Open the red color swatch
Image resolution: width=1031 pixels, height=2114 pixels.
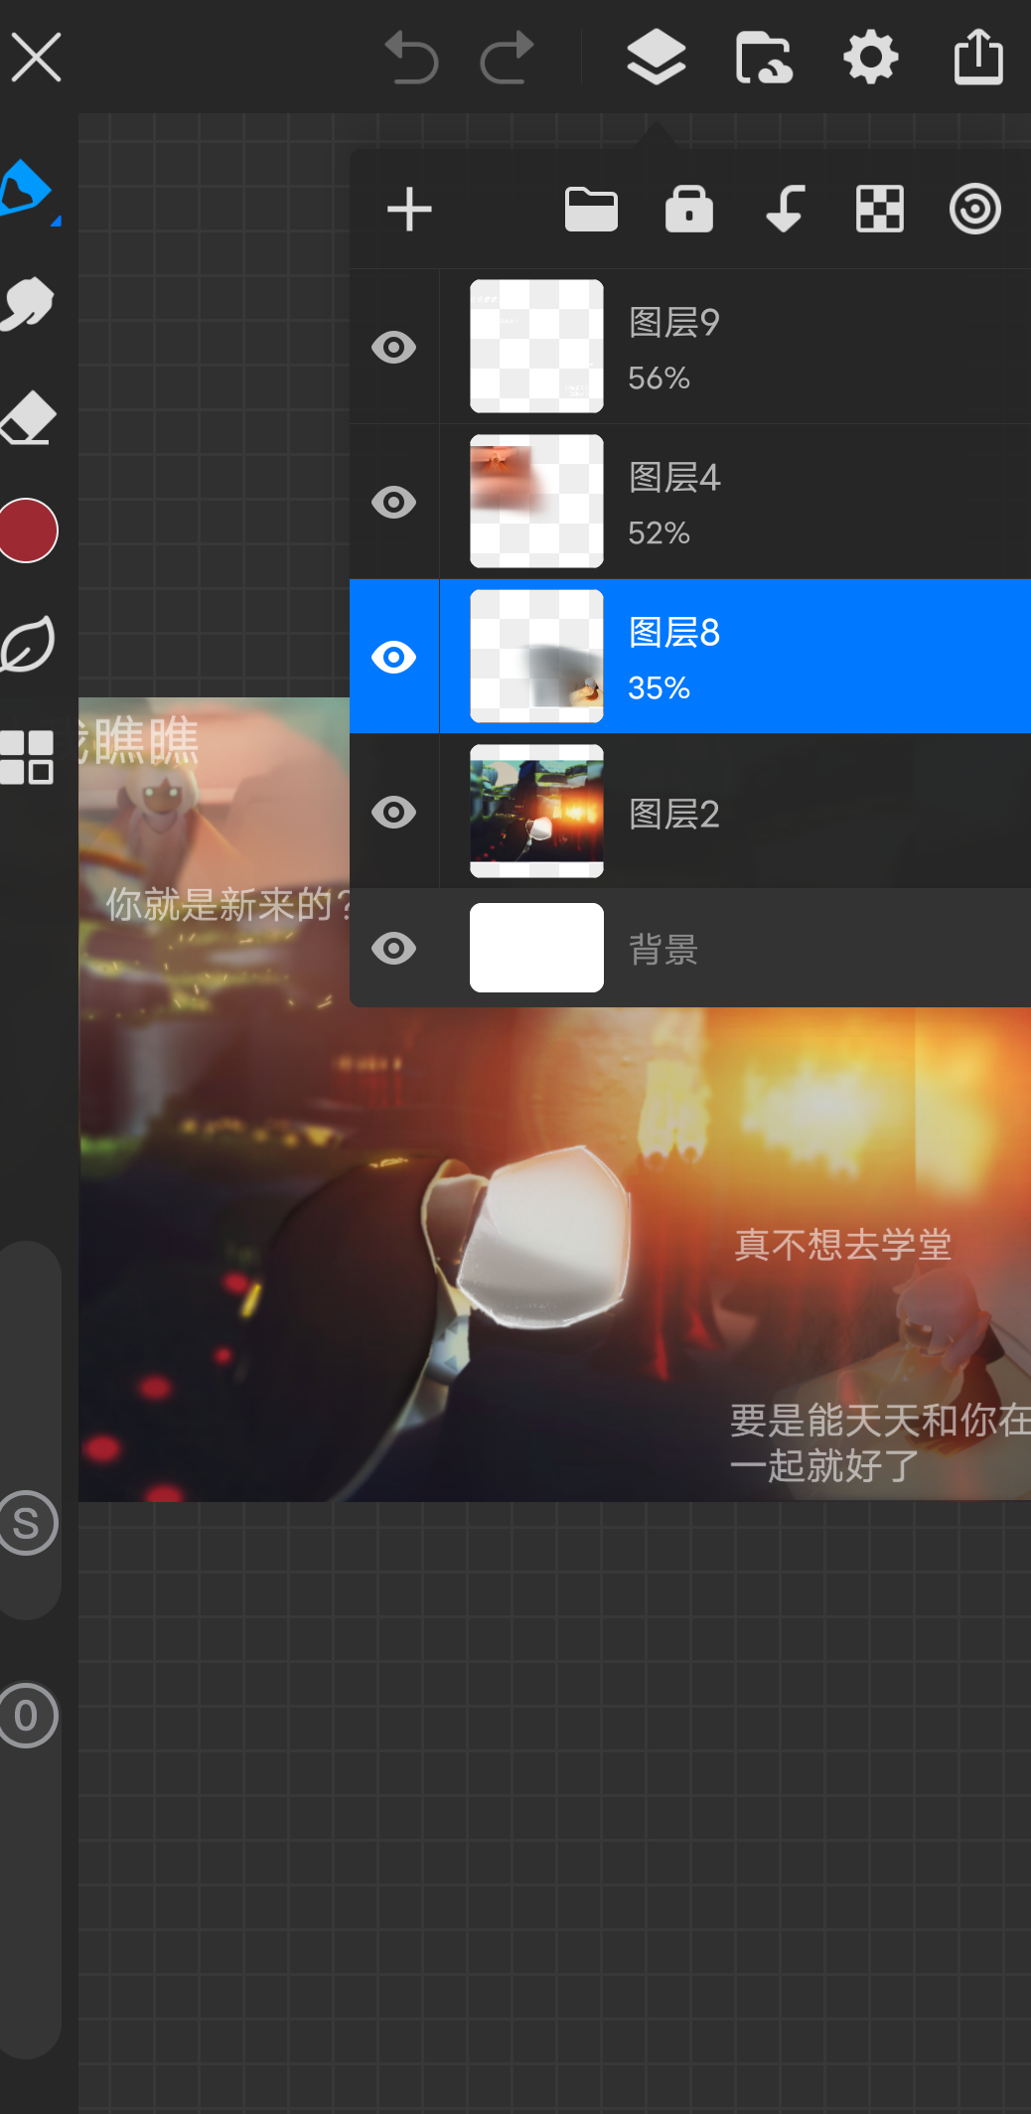tap(27, 530)
